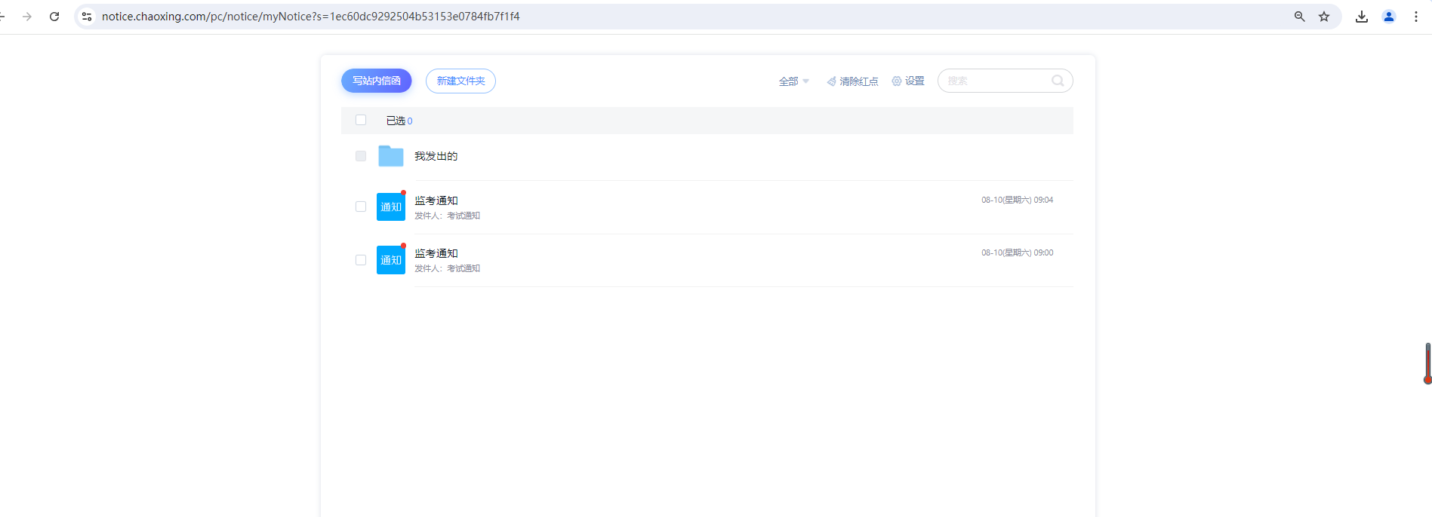This screenshot has width=1432, height=517.
Task: Click the 新建文件夹 button
Action: [460, 81]
